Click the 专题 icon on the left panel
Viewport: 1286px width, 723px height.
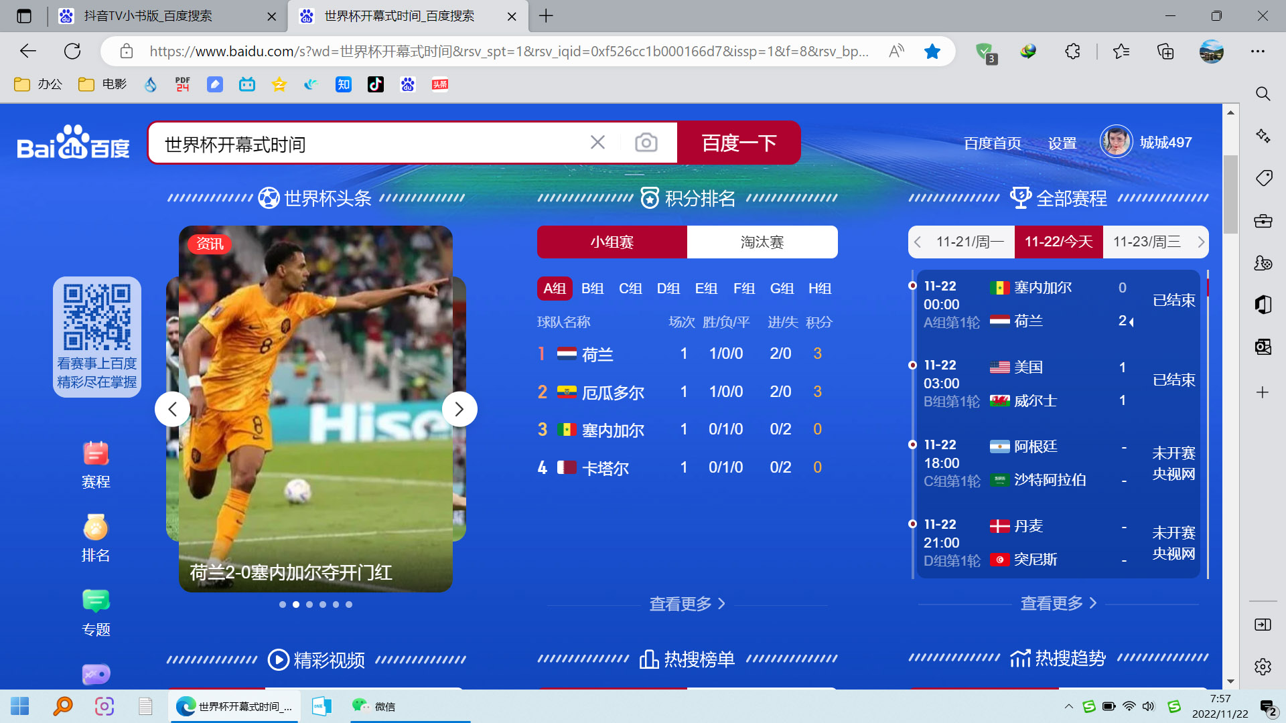tap(95, 611)
